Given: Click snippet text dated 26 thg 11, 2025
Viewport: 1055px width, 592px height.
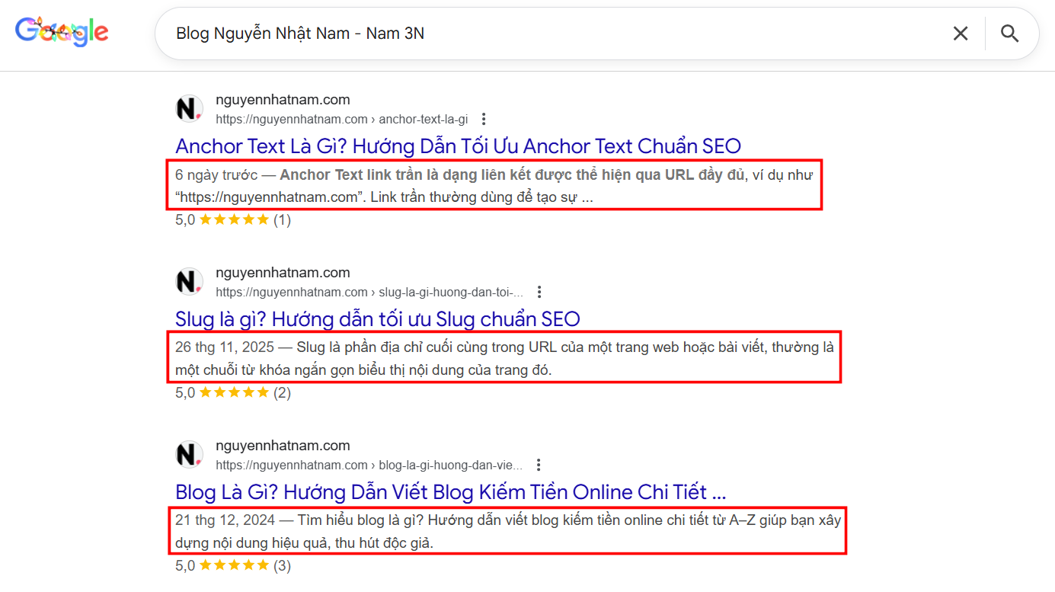Looking at the screenshot, I should click(504, 358).
